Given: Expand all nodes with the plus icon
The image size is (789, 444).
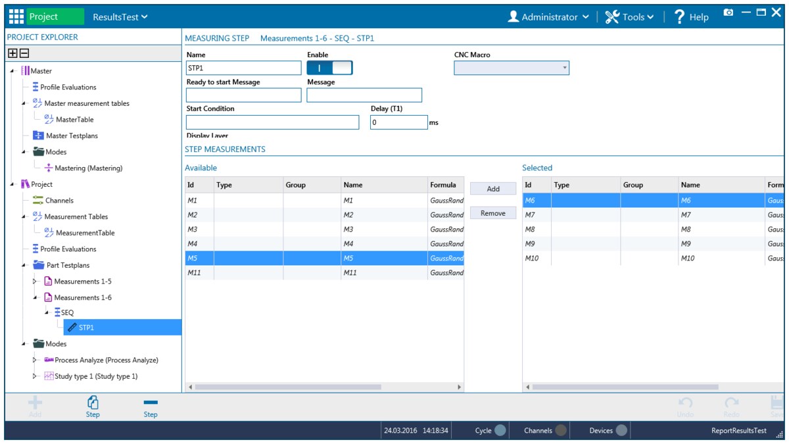Looking at the screenshot, I should click(12, 54).
